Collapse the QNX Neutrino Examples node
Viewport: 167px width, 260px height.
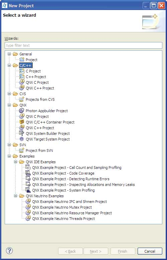[x=16, y=196]
